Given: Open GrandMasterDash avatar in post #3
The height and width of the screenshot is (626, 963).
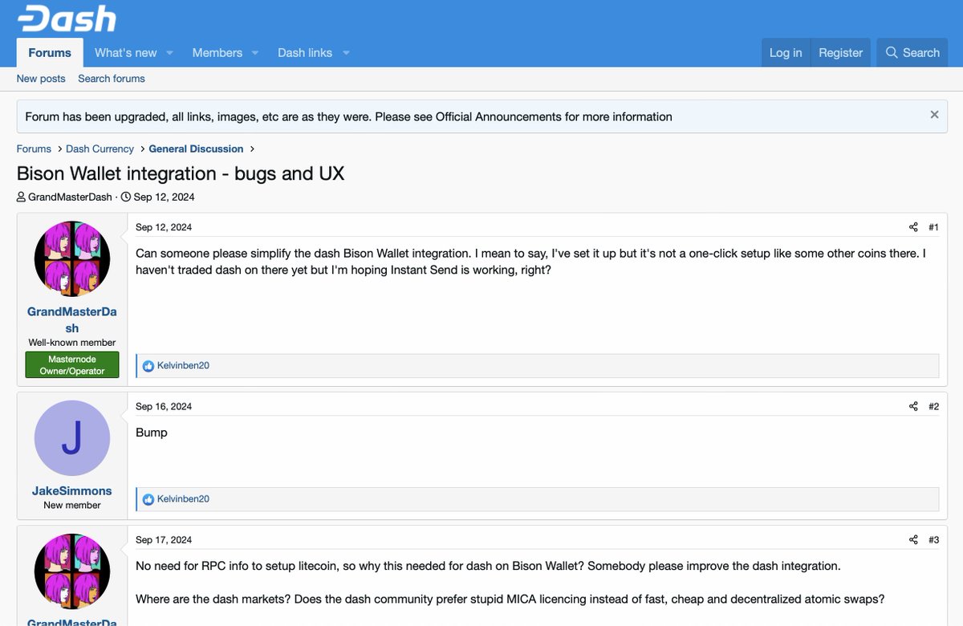Looking at the screenshot, I should click(72, 571).
